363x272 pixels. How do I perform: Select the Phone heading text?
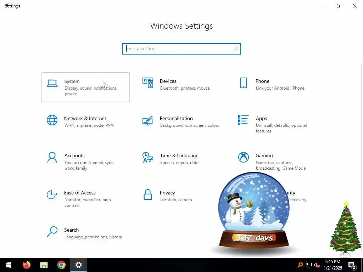click(262, 81)
